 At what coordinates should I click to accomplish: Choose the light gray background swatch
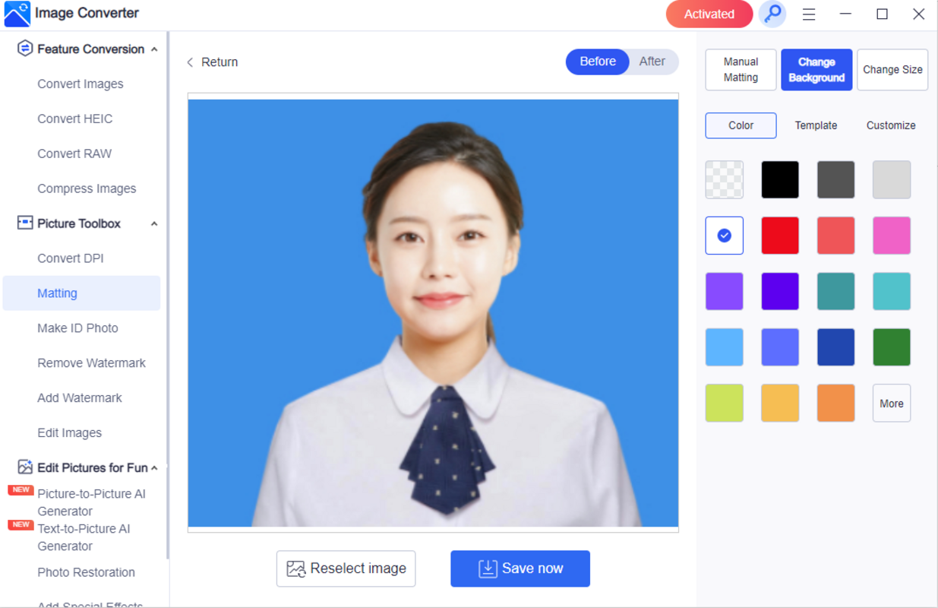click(x=892, y=179)
